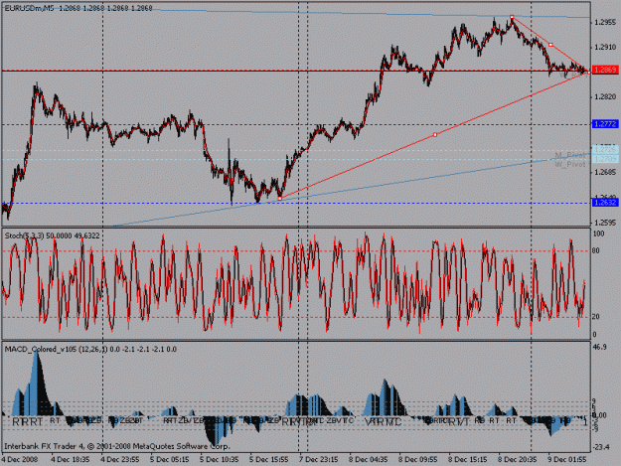621x466 pixels.
Task: Click the light blue 1.2709 pivot price label
Action: (605, 159)
